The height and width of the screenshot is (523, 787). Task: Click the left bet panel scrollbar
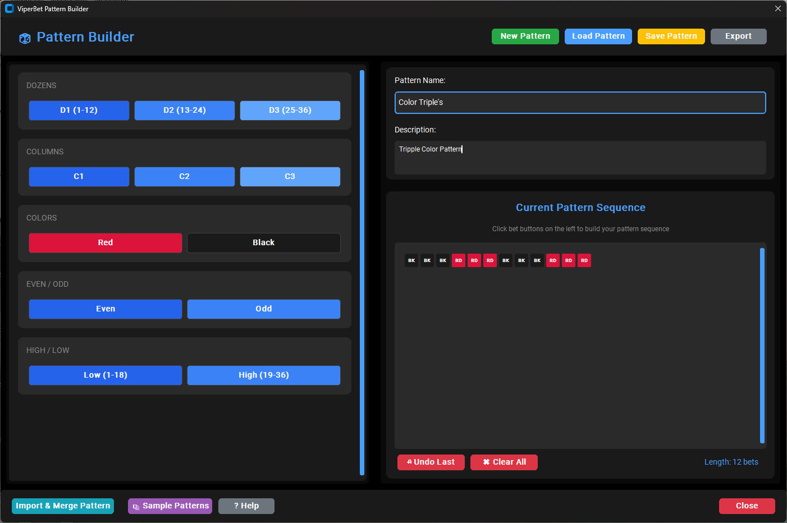pyautogui.click(x=362, y=272)
